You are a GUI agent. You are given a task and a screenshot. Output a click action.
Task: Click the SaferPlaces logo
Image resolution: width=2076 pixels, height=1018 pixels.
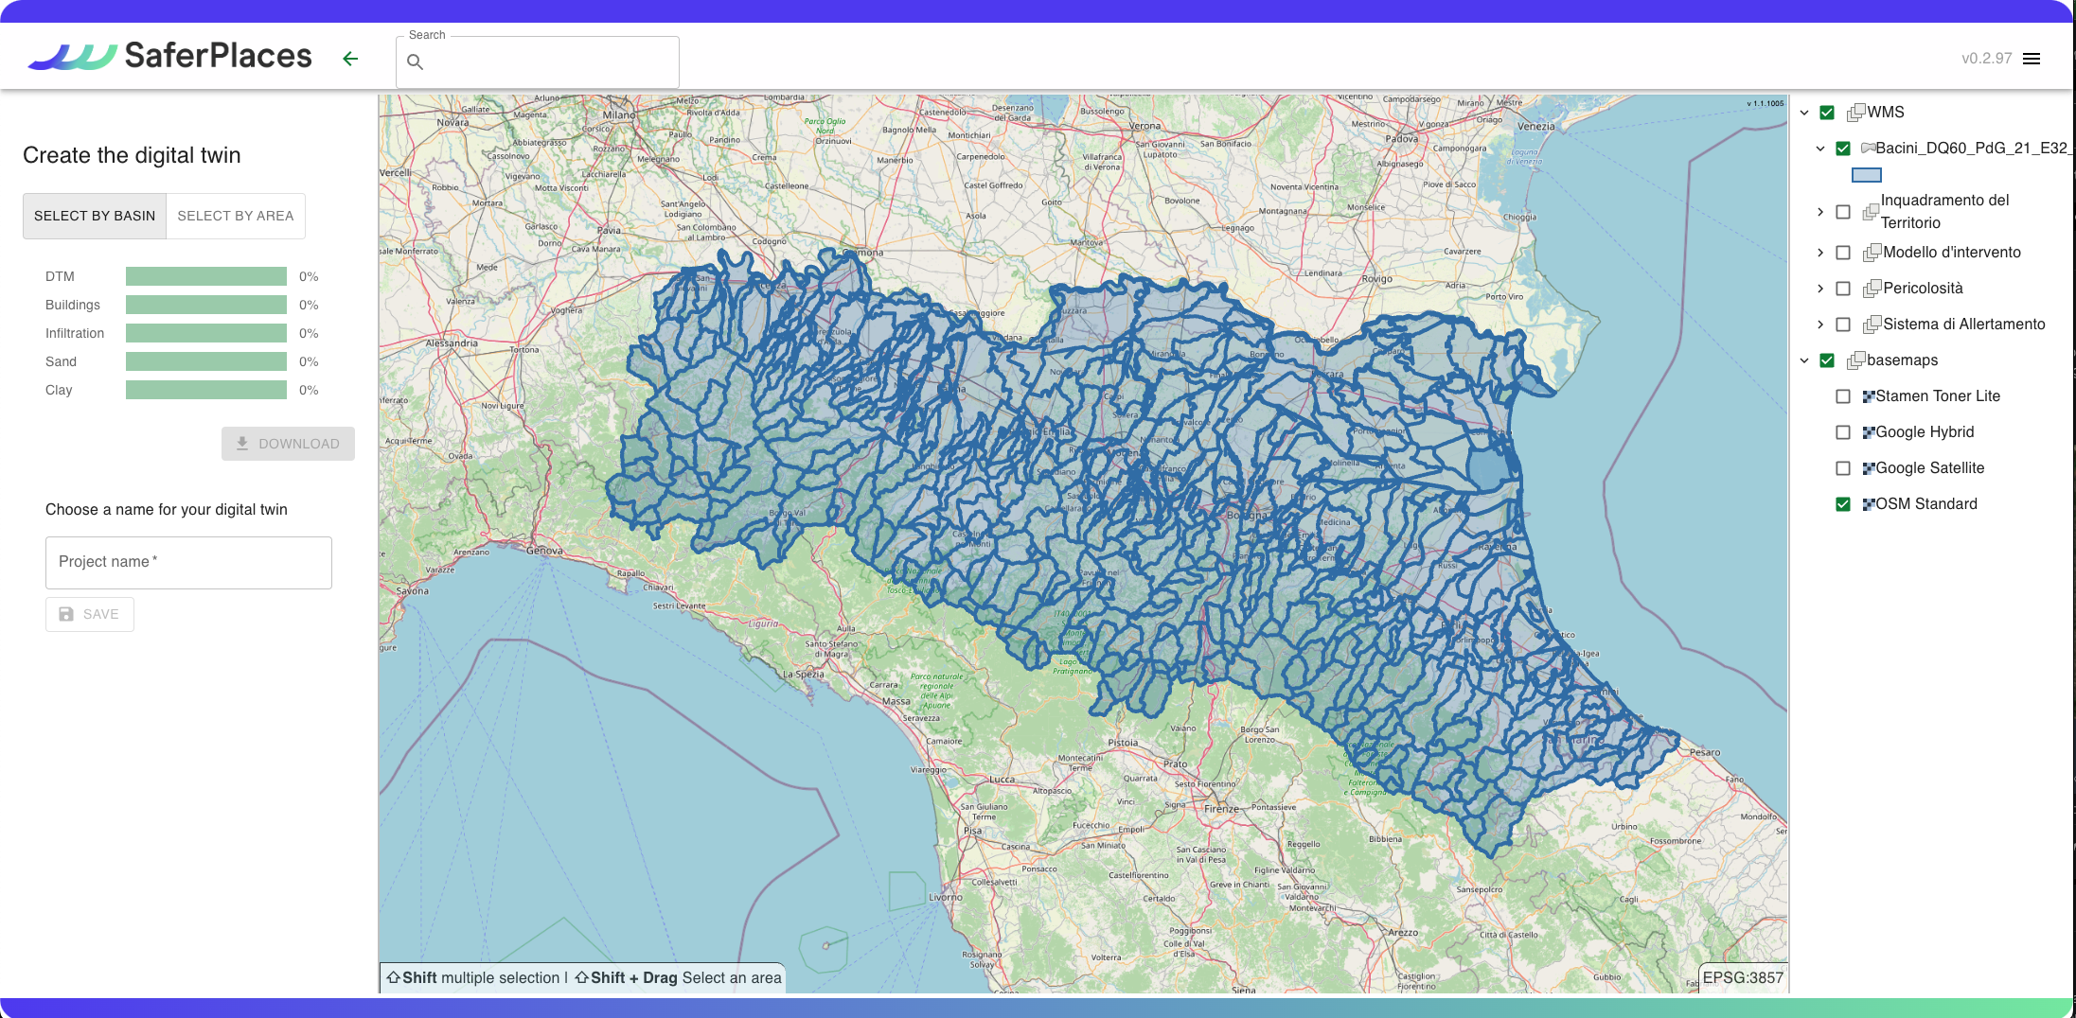pyautogui.click(x=170, y=57)
